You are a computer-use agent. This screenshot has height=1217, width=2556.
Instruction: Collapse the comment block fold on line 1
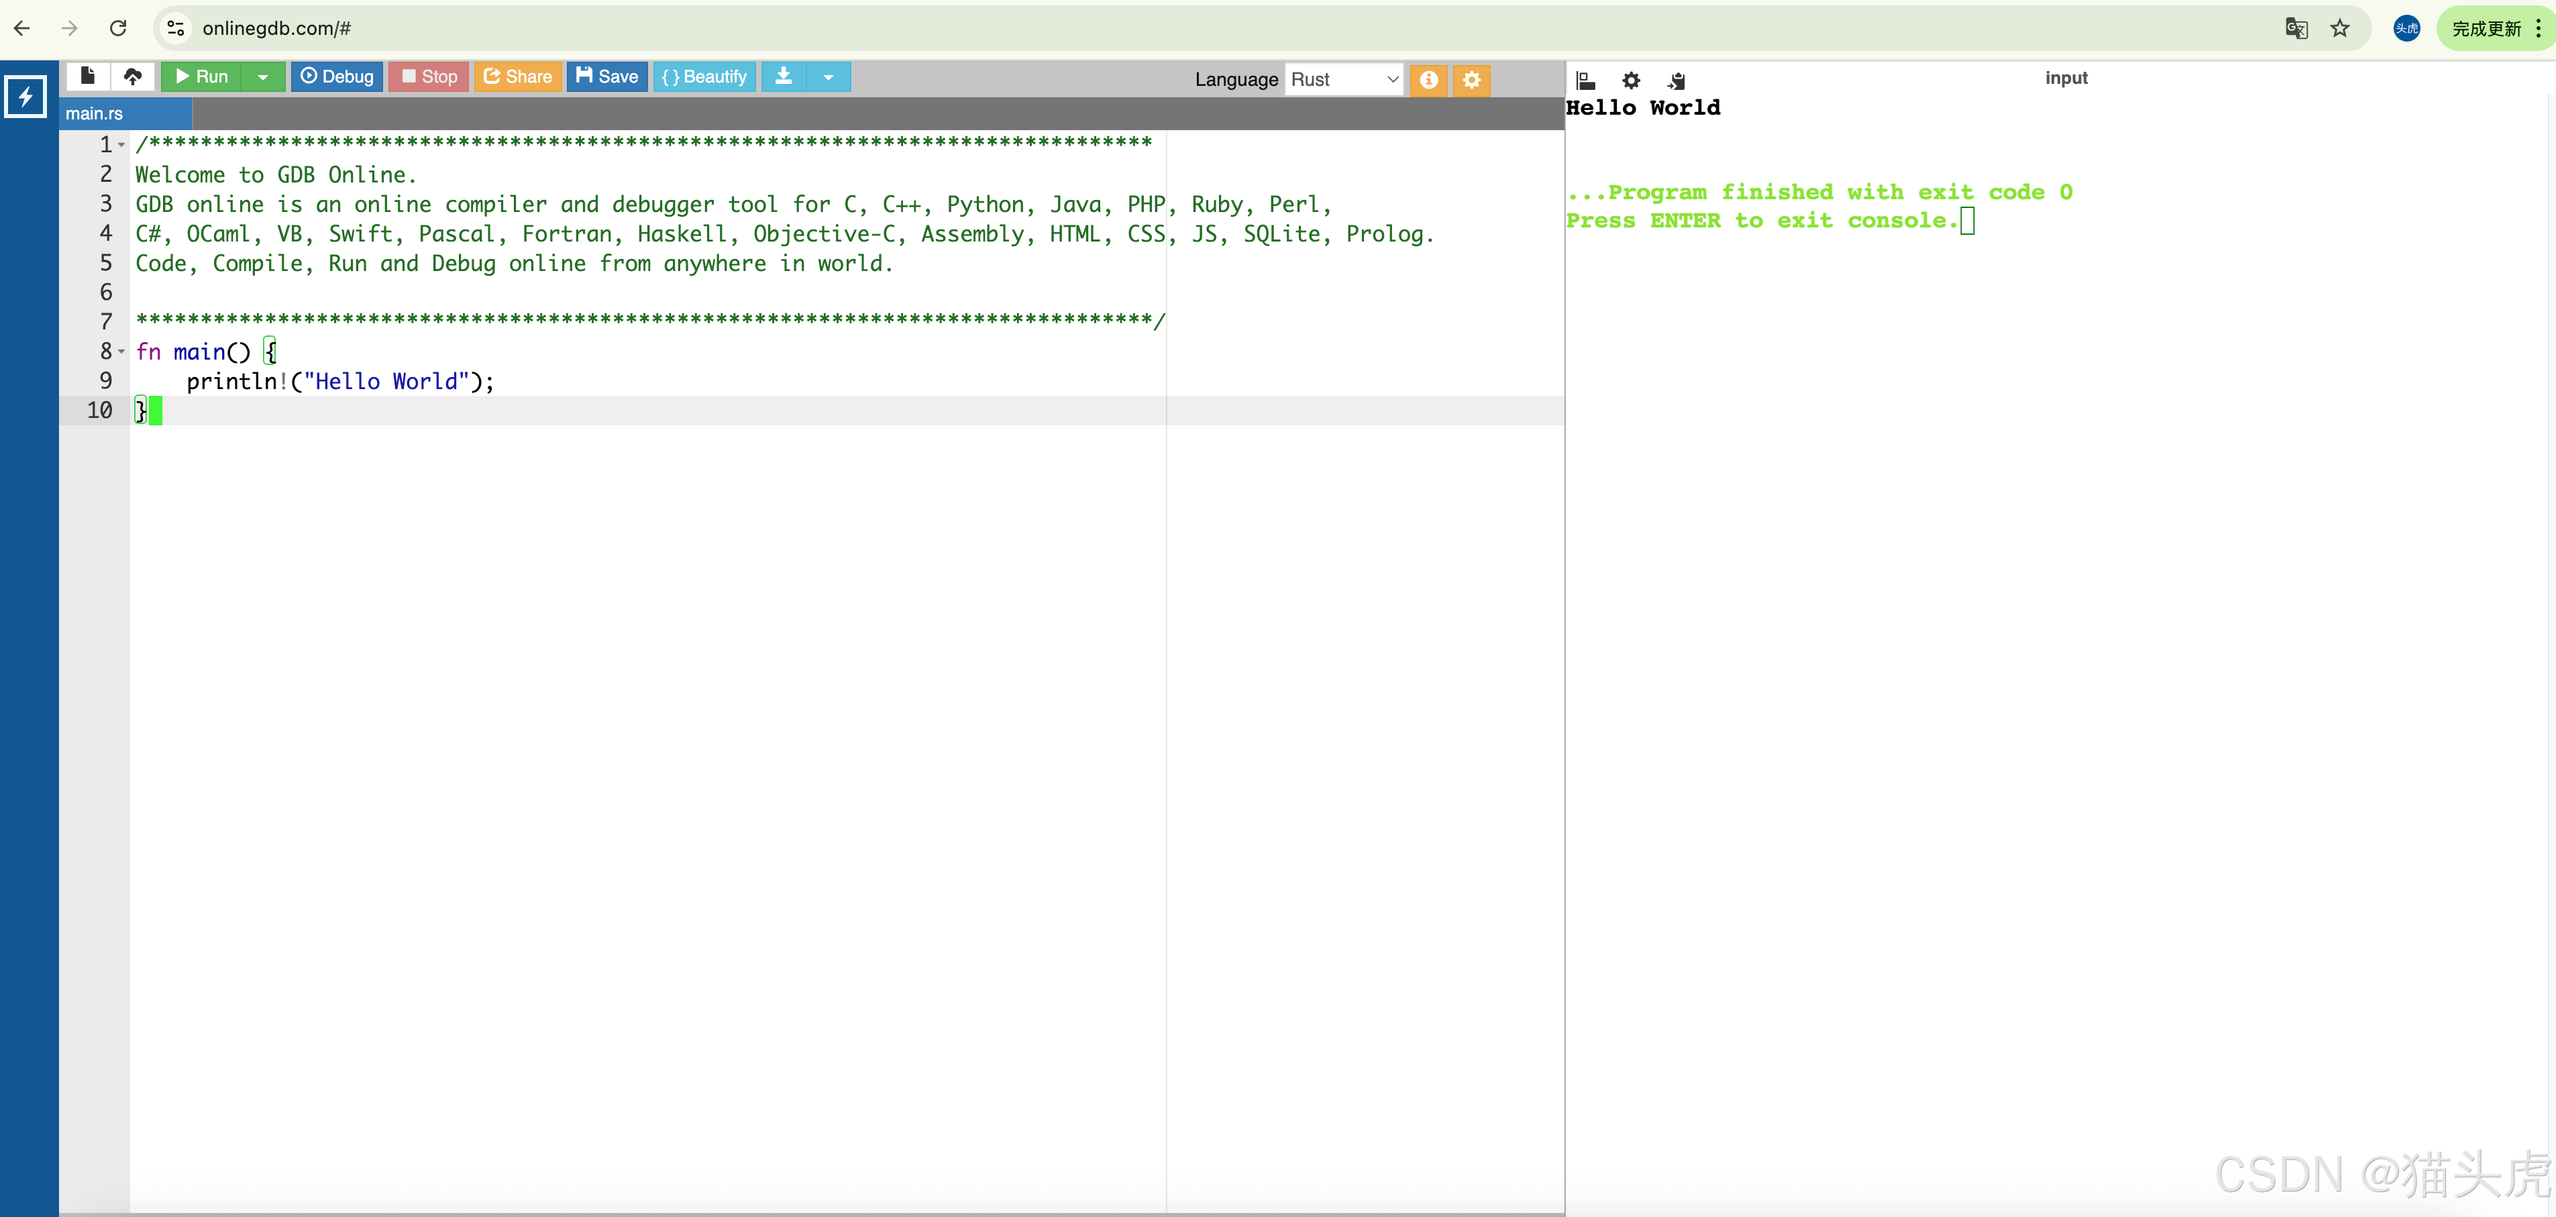121,144
